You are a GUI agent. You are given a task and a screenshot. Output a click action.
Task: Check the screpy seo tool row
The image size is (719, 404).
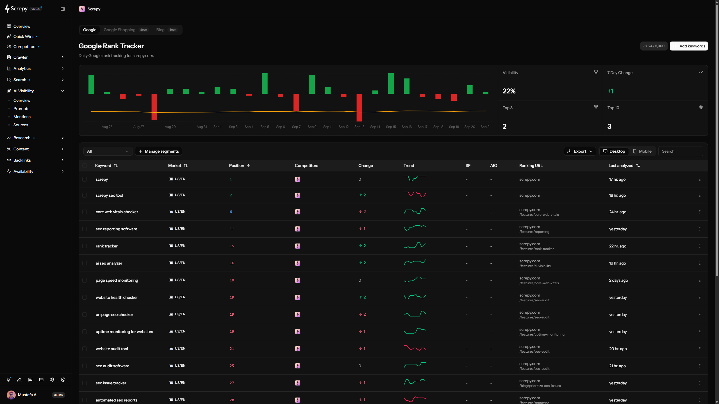tap(85, 195)
